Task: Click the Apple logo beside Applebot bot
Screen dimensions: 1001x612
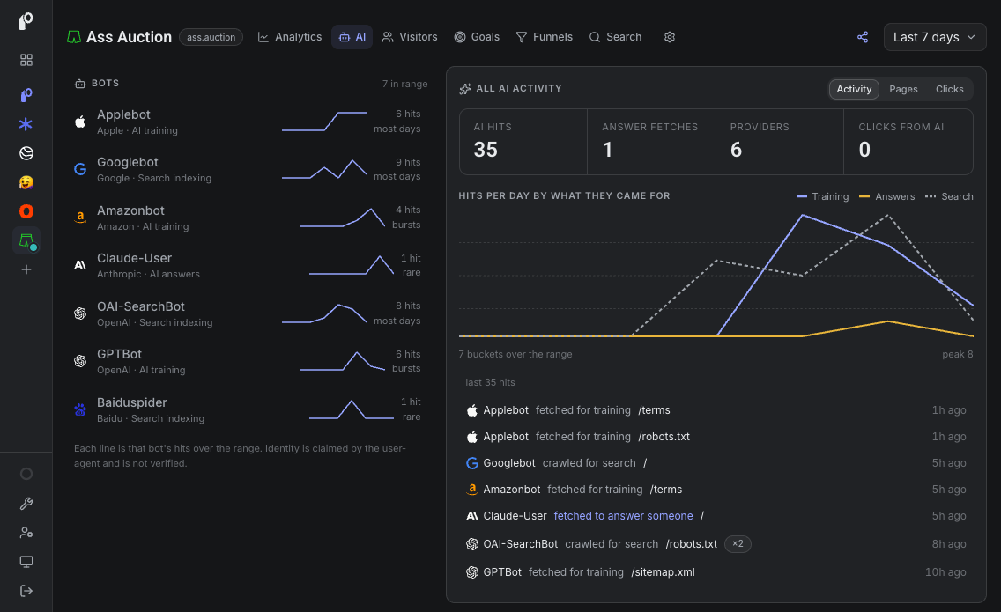Action: coord(80,122)
